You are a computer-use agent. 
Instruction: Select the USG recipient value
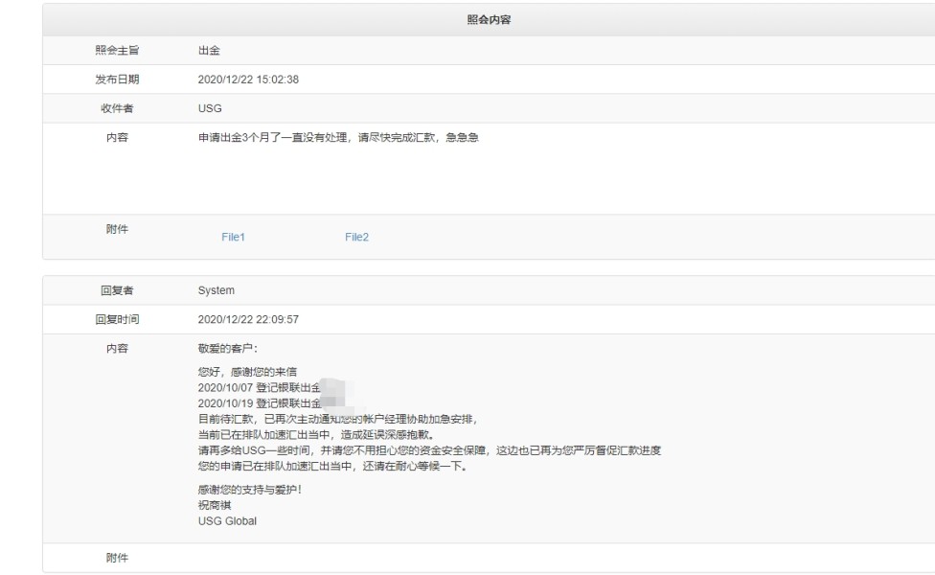[x=209, y=108]
